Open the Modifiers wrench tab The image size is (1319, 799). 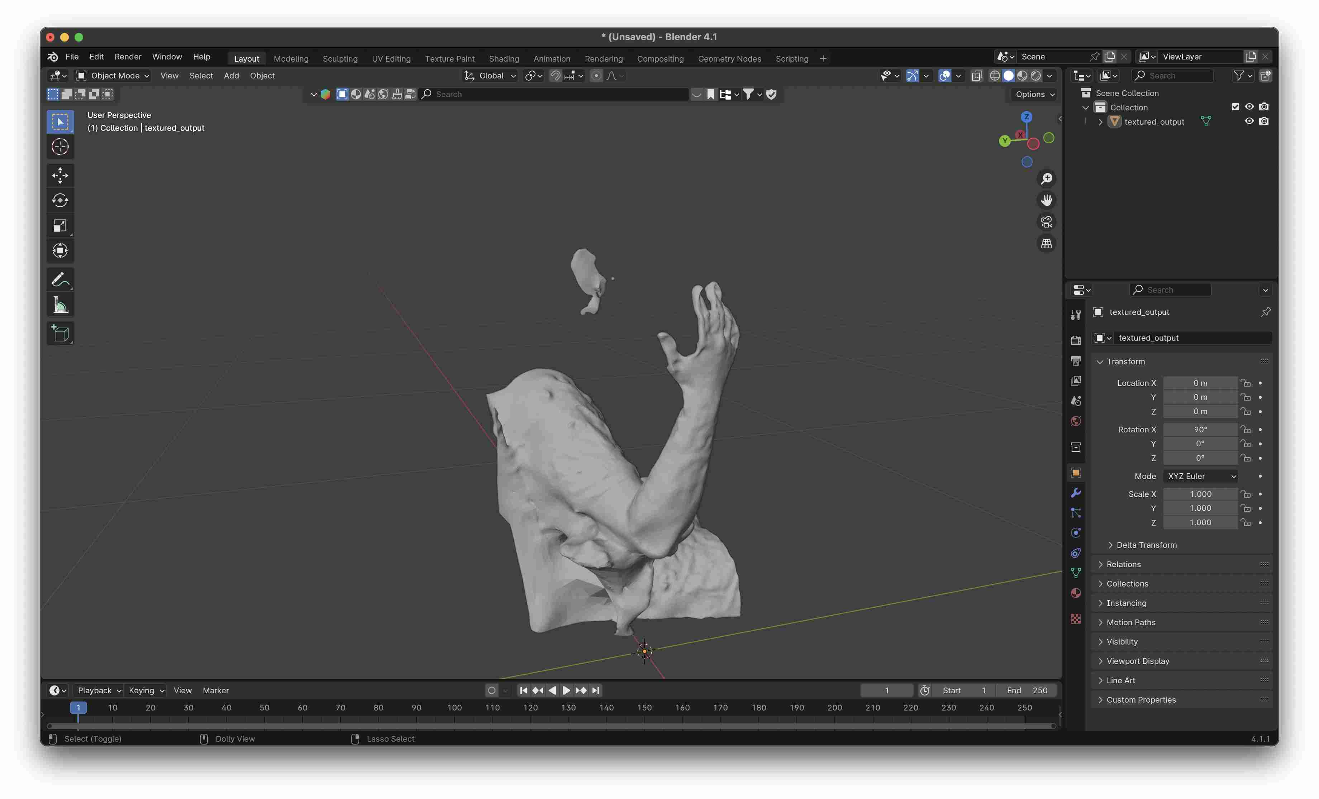coord(1075,493)
